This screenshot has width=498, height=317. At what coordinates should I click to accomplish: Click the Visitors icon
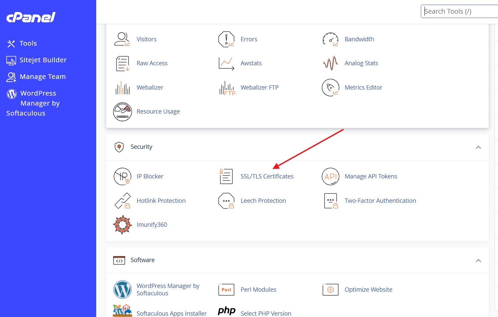tap(122, 39)
